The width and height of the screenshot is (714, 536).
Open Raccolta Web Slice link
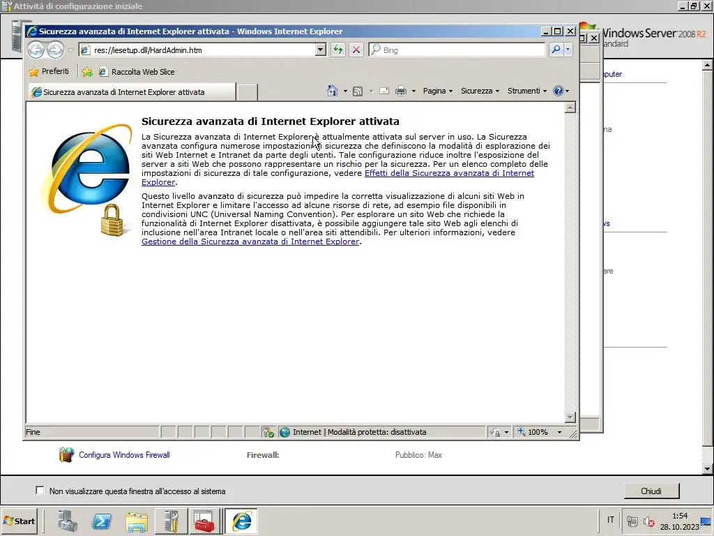[x=137, y=72]
